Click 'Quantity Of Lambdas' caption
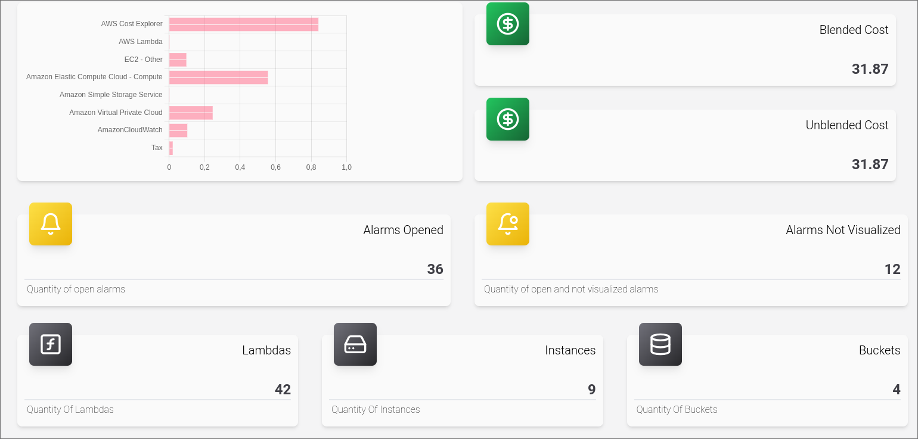The image size is (918, 439). [x=70, y=410]
